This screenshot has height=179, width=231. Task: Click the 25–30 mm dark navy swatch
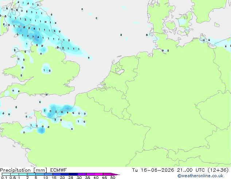point(74,174)
